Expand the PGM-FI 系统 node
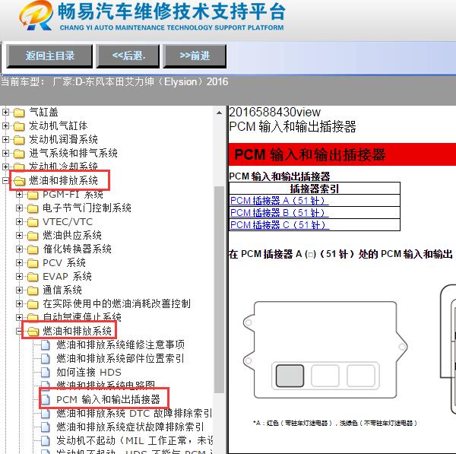The image size is (456, 454). (19, 194)
